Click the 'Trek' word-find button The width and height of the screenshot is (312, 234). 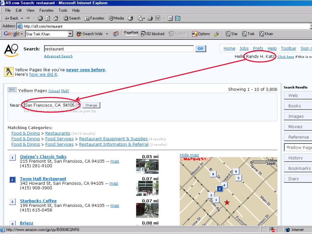point(248,34)
